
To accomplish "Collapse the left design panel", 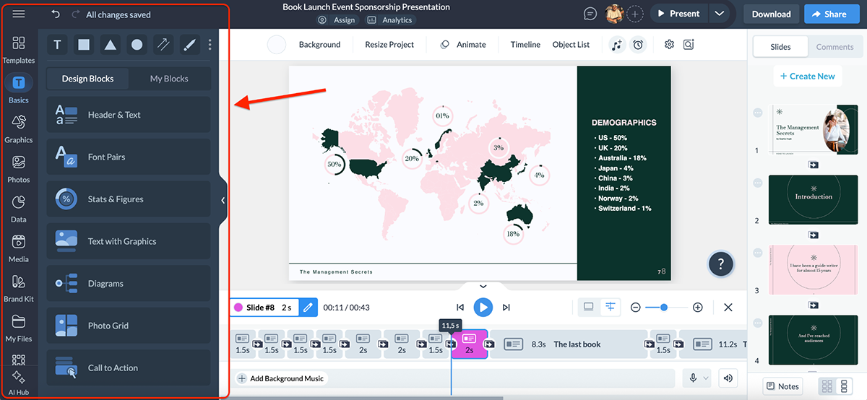I will 223,200.
